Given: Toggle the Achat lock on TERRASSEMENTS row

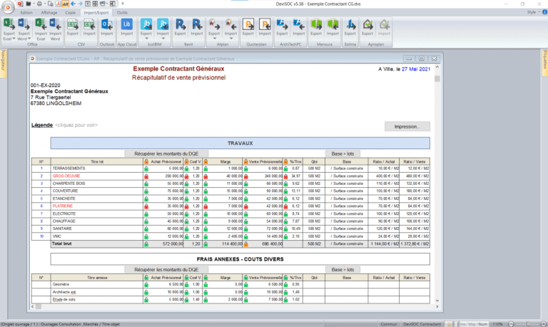Looking at the screenshot, I should [146, 168].
